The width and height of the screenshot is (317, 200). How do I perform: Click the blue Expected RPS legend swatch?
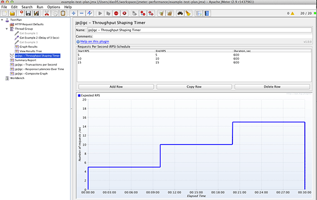click(79, 96)
